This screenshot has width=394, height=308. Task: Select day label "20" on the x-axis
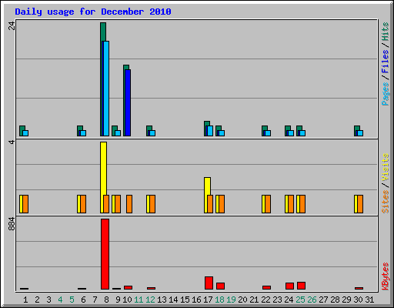click(x=242, y=300)
